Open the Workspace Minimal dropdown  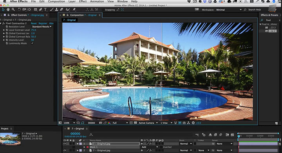click(229, 10)
